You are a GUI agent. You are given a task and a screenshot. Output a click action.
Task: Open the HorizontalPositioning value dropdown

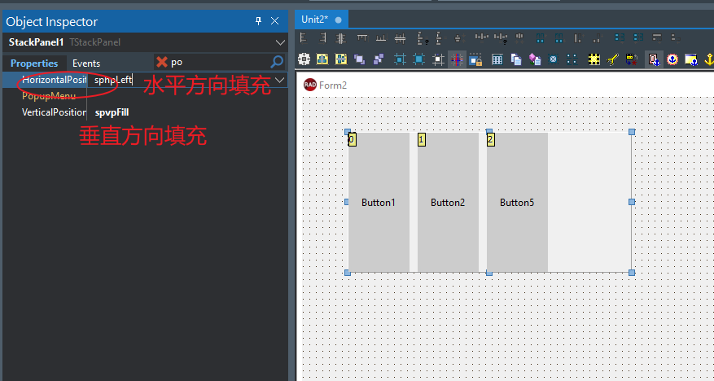click(x=279, y=80)
